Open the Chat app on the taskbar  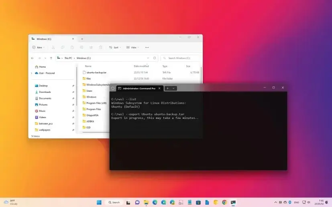[137, 202]
